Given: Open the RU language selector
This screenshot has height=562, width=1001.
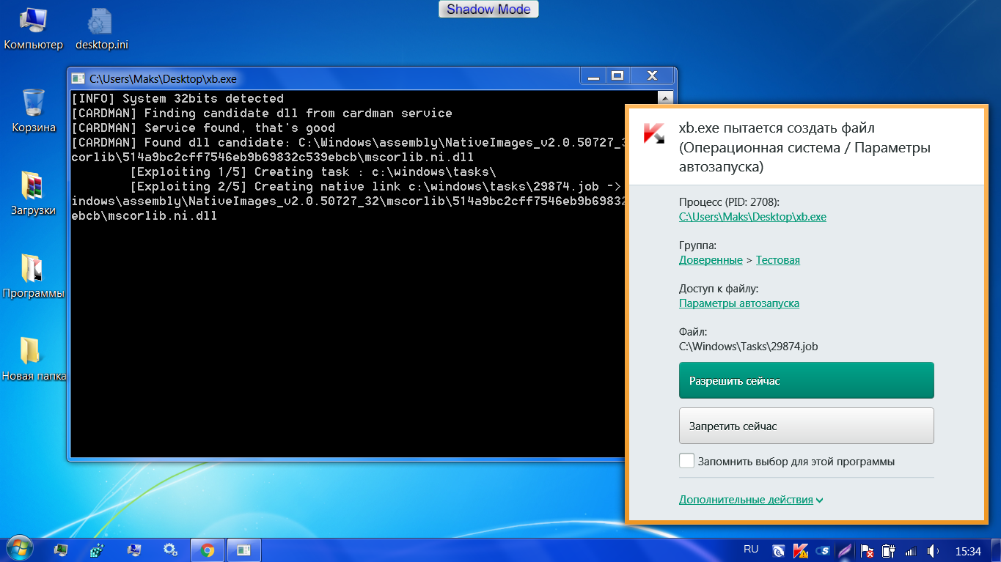Looking at the screenshot, I should [751, 549].
